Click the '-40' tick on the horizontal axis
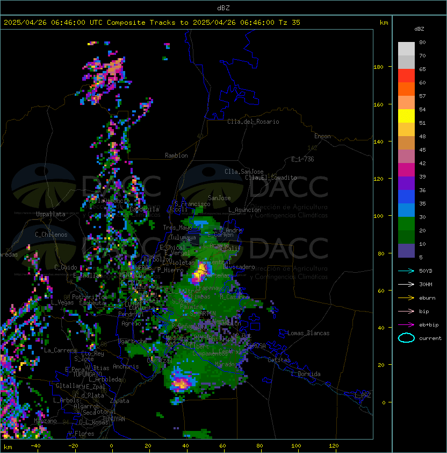Screen dimensions: 447x453 [35, 446]
